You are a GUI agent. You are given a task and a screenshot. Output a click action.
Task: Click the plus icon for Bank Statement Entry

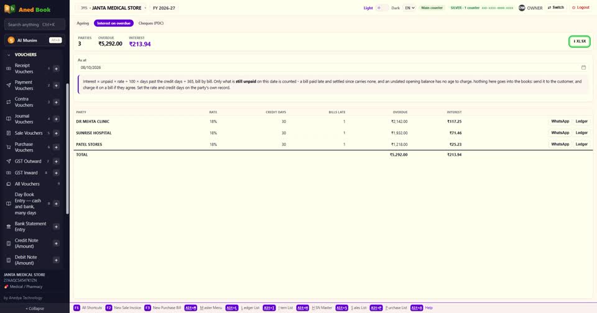[56, 227]
